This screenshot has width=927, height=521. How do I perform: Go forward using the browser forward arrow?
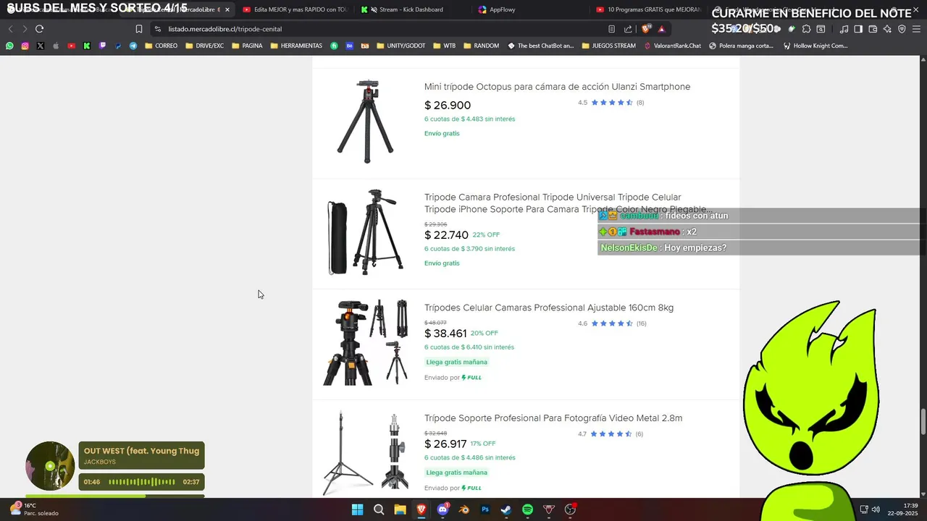tap(25, 29)
